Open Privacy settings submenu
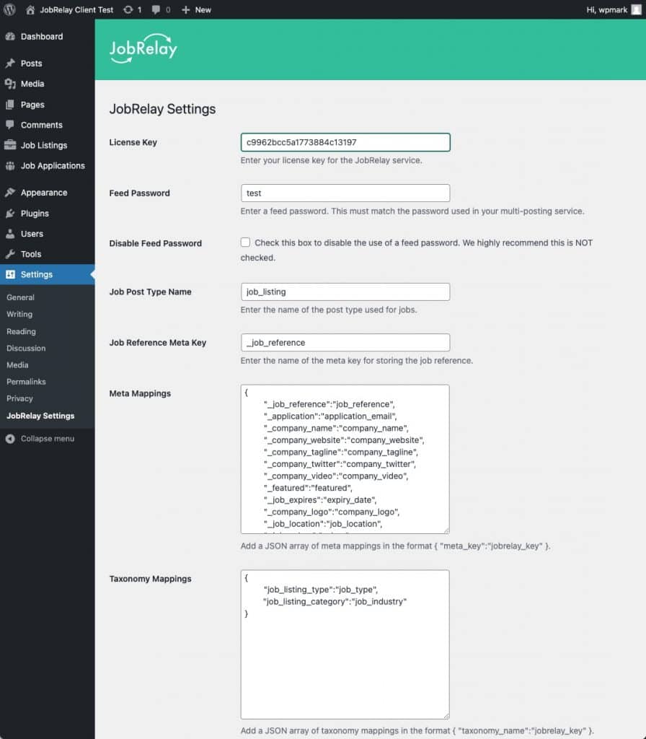The image size is (646, 739). (19, 398)
